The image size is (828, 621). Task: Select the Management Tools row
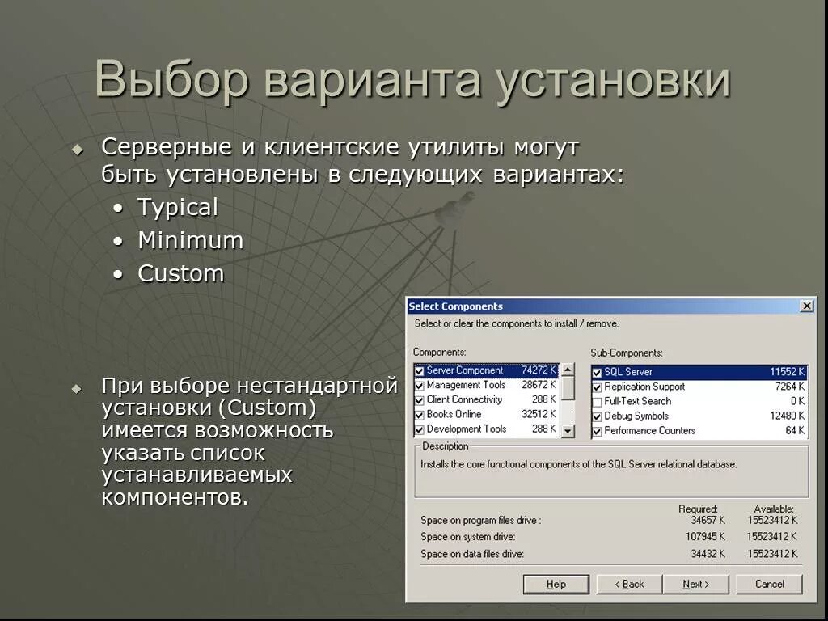point(487,386)
